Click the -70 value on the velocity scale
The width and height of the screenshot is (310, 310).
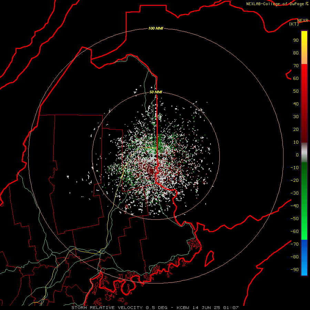[294, 244]
